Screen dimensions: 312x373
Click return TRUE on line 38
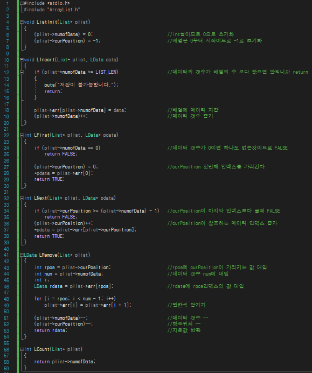49,236
